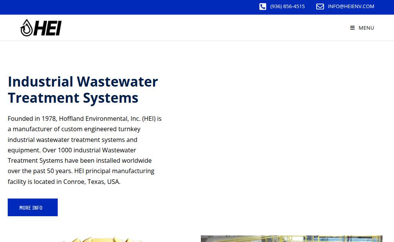Click the paragraph starting 'Founded in 1978'
This screenshot has width=394, height=242.
click(x=85, y=150)
